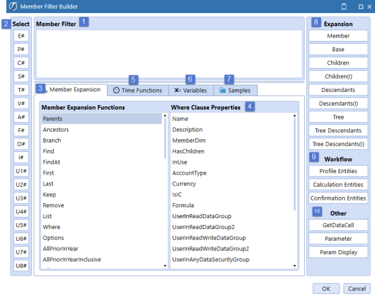Pick the U1# user-defined dimension button

point(21,171)
